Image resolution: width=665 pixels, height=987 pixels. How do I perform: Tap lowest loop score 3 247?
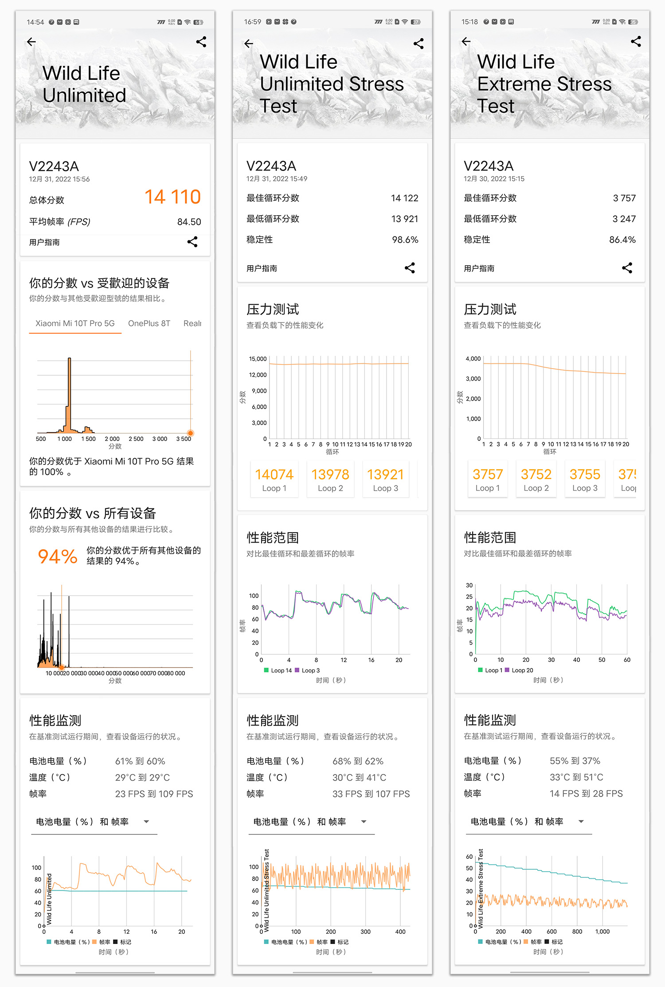click(624, 219)
